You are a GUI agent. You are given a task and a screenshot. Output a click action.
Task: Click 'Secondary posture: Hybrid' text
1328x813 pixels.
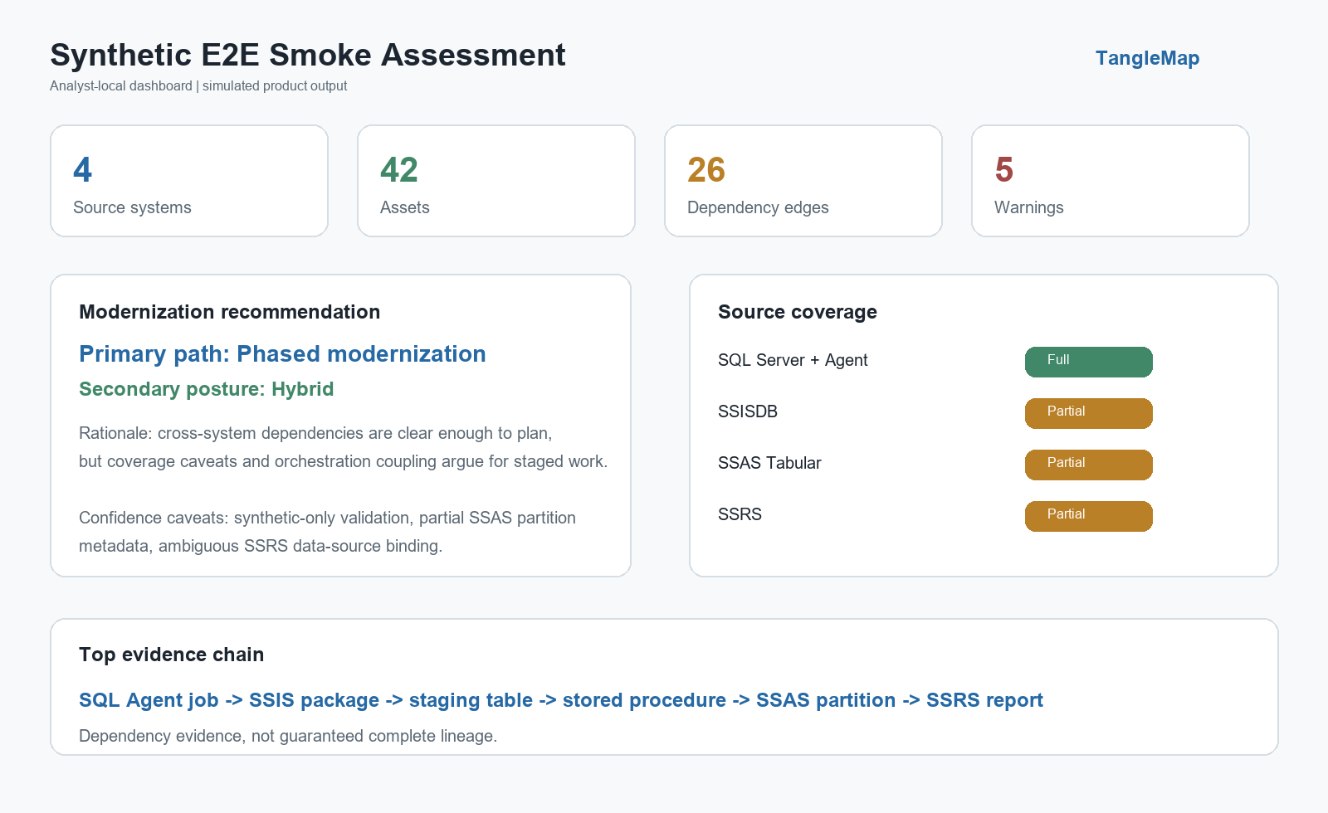point(207,389)
